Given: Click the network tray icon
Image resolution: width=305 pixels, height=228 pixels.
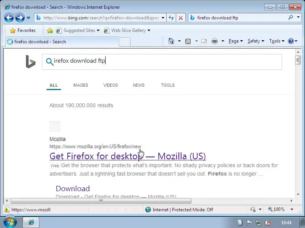Looking at the screenshot, I should click(258, 223).
